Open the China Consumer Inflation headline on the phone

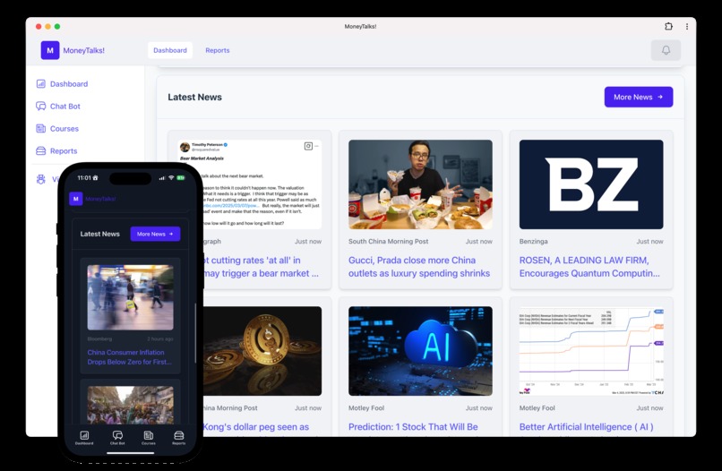129,356
